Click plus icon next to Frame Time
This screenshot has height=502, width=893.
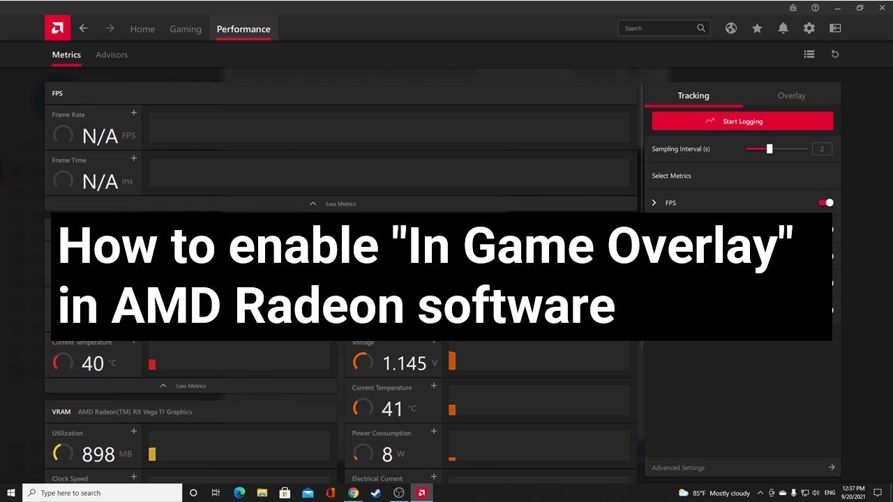pyautogui.click(x=134, y=158)
